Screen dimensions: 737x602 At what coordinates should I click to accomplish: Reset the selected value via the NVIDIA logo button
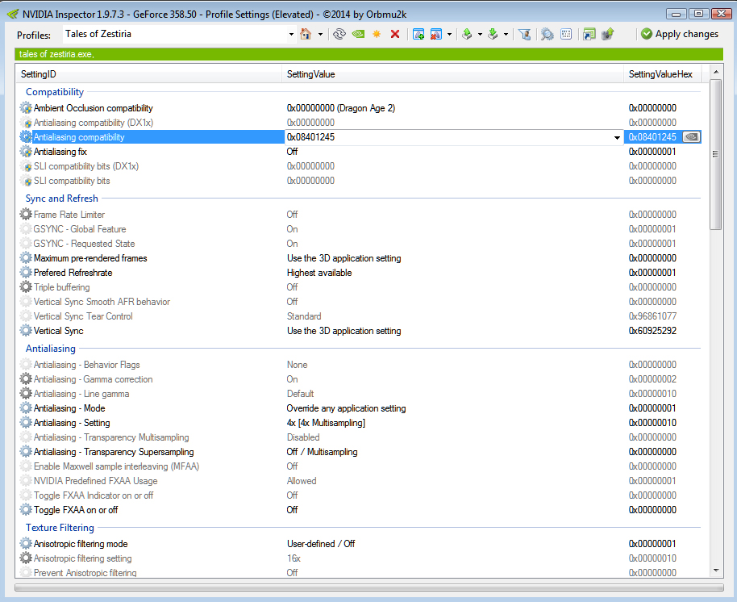coord(691,137)
